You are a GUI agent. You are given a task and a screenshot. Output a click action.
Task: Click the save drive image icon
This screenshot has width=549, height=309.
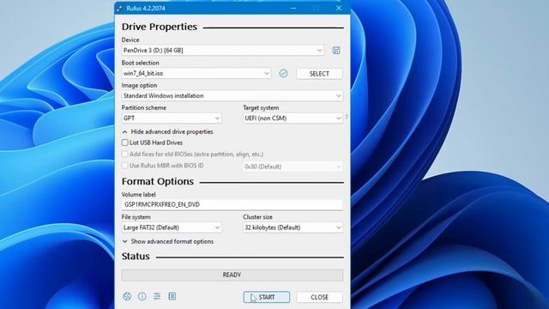(x=336, y=51)
